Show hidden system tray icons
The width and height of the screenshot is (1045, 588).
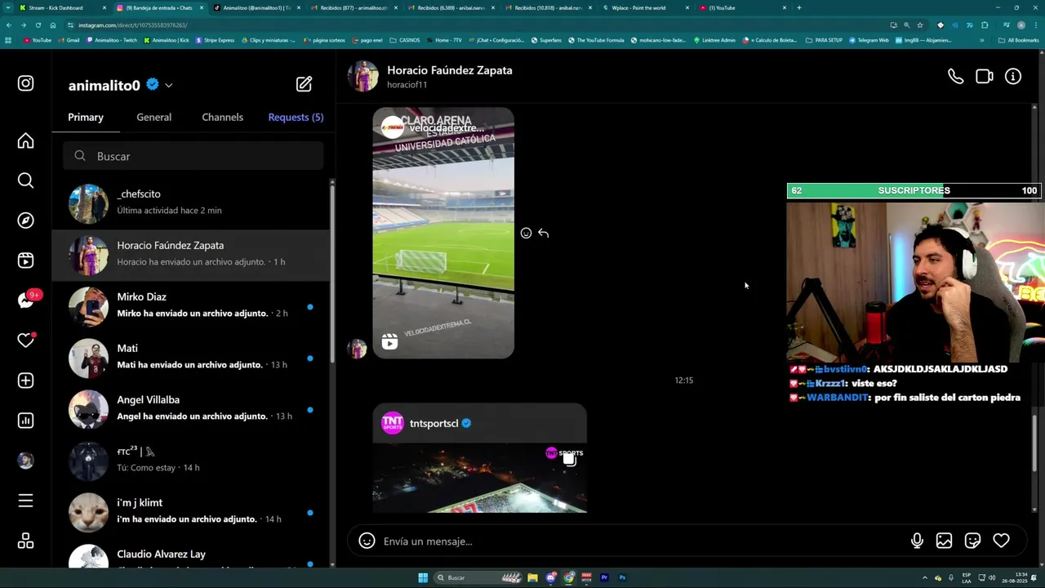click(x=924, y=577)
